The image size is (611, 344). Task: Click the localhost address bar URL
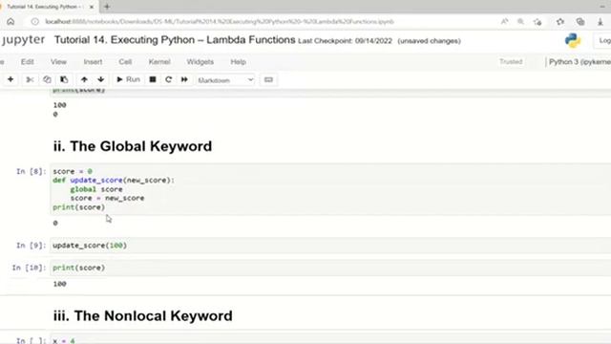220,21
